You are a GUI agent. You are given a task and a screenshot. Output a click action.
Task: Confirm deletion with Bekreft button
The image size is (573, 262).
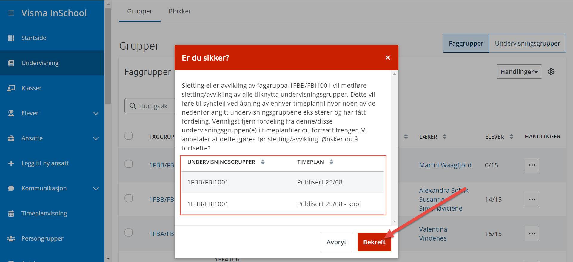click(x=374, y=242)
